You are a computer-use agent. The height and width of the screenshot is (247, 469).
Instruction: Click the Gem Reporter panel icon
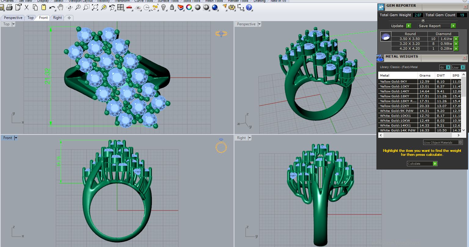coord(381,6)
